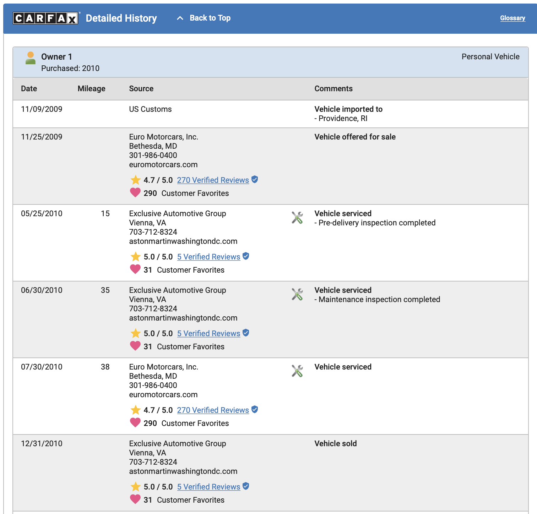Select the 11/09/2009 date cell
The image size is (537, 514).
click(x=42, y=109)
